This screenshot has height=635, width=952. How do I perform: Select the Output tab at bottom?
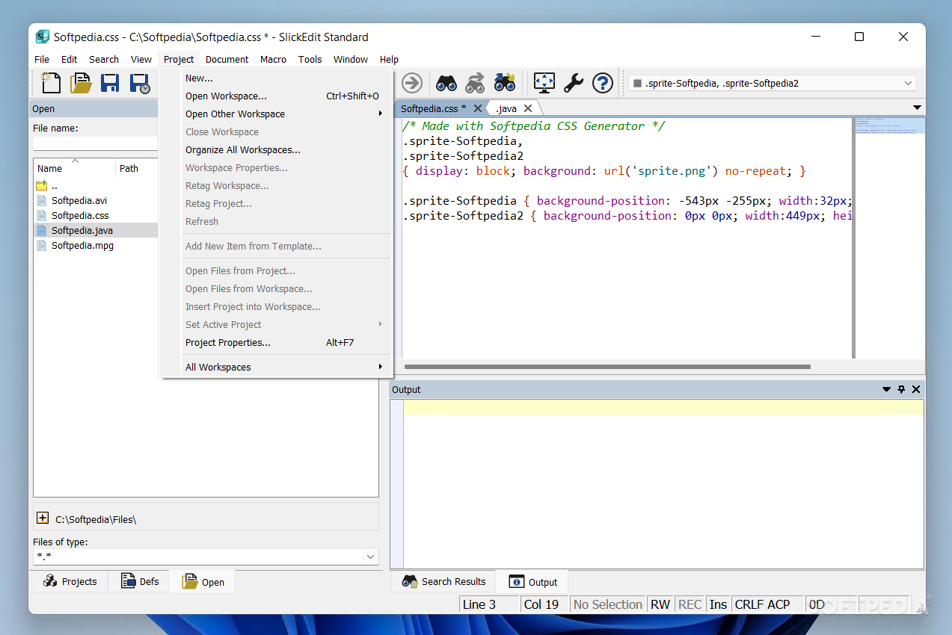click(533, 582)
